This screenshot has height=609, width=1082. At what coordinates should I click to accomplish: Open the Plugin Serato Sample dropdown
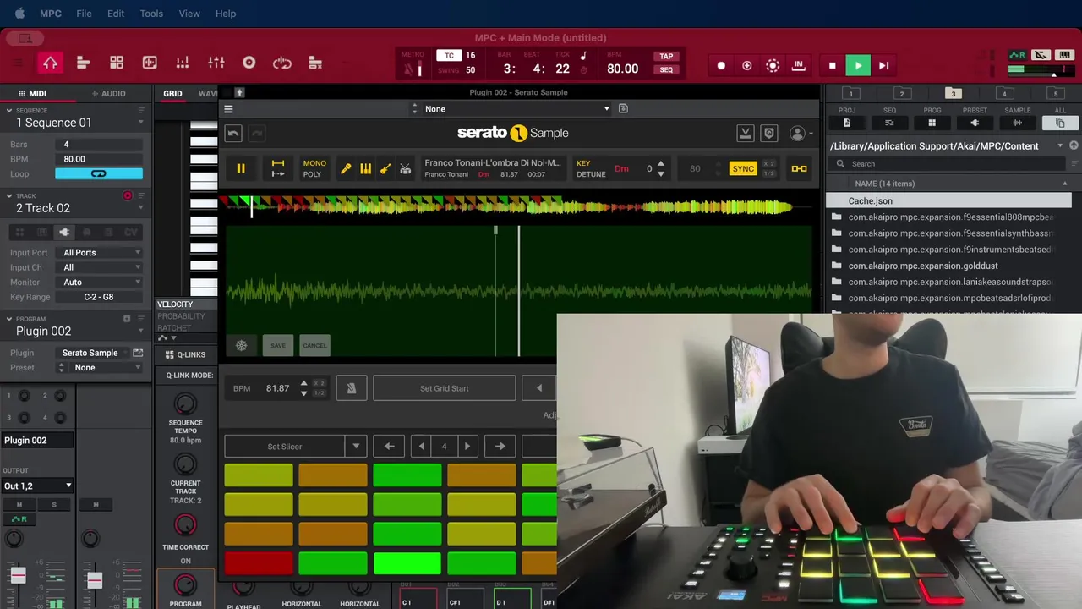click(92, 353)
